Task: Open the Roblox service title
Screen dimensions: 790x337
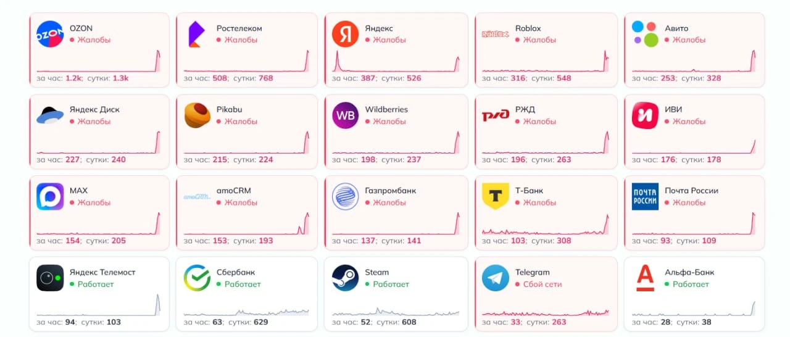Action: 528,28
